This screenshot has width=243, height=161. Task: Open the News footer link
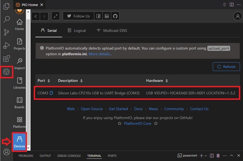(153, 109)
